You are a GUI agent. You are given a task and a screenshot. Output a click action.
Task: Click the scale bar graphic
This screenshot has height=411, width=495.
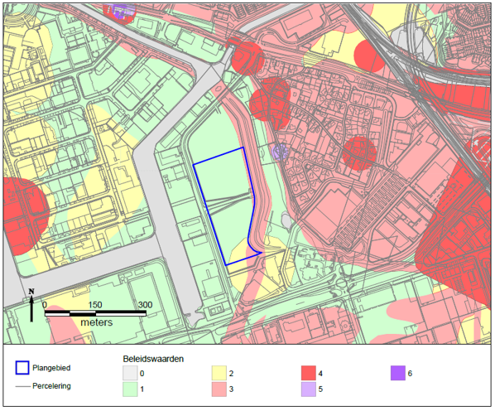pos(95,313)
